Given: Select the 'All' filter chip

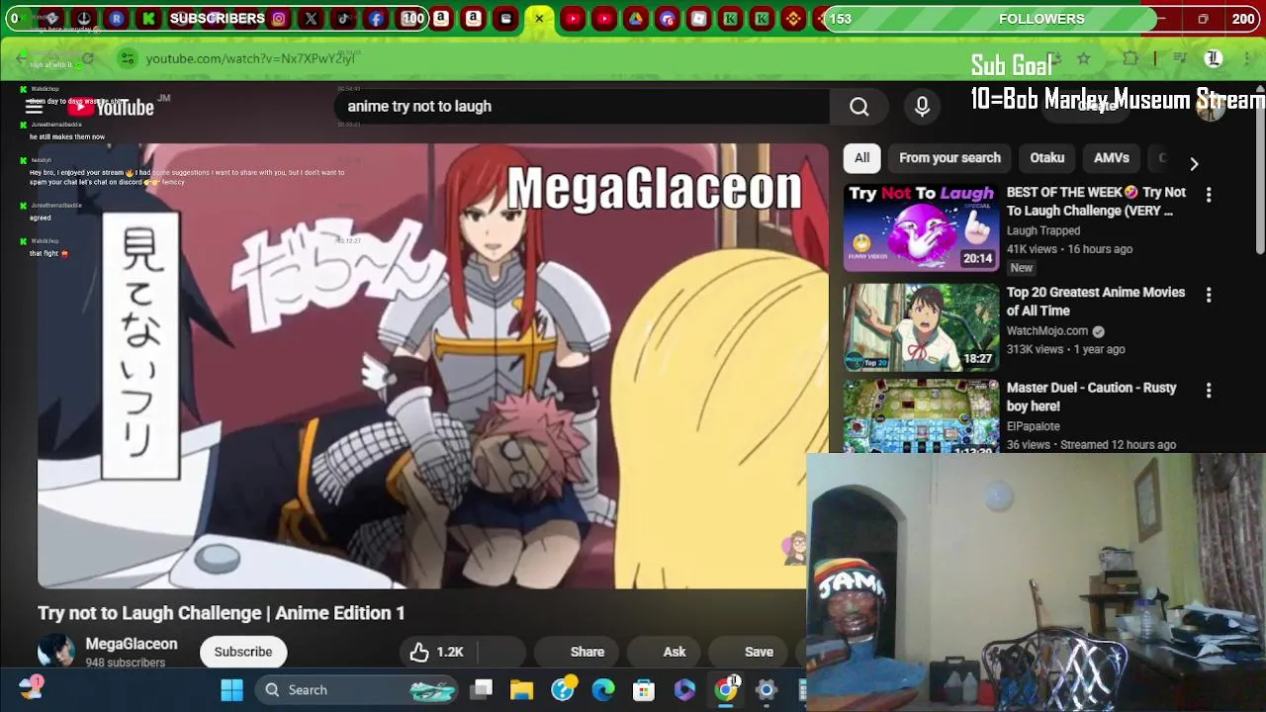Looking at the screenshot, I should [x=861, y=158].
